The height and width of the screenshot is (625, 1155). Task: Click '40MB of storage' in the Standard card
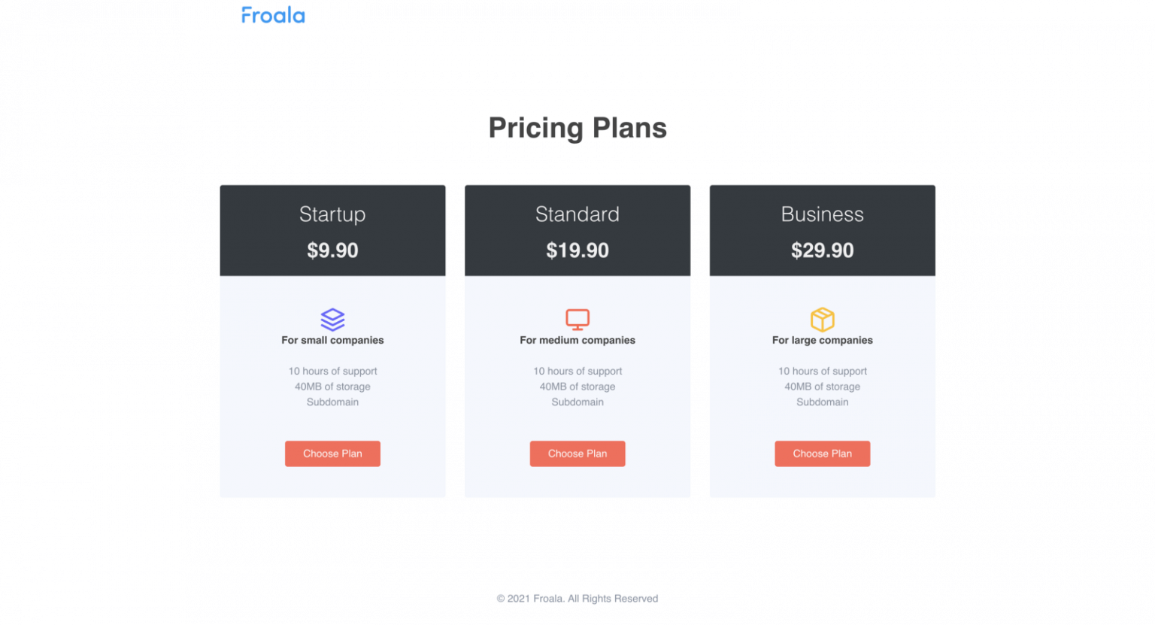pyautogui.click(x=577, y=387)
